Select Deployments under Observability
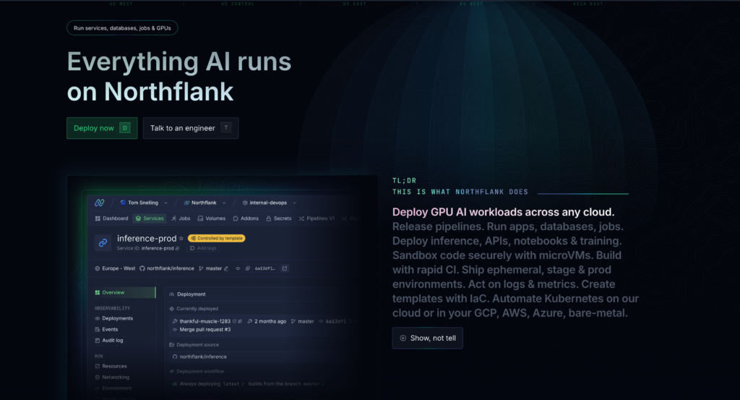Image resolution: width=740 pixels, height=400 pixels. tap(117, 318)
